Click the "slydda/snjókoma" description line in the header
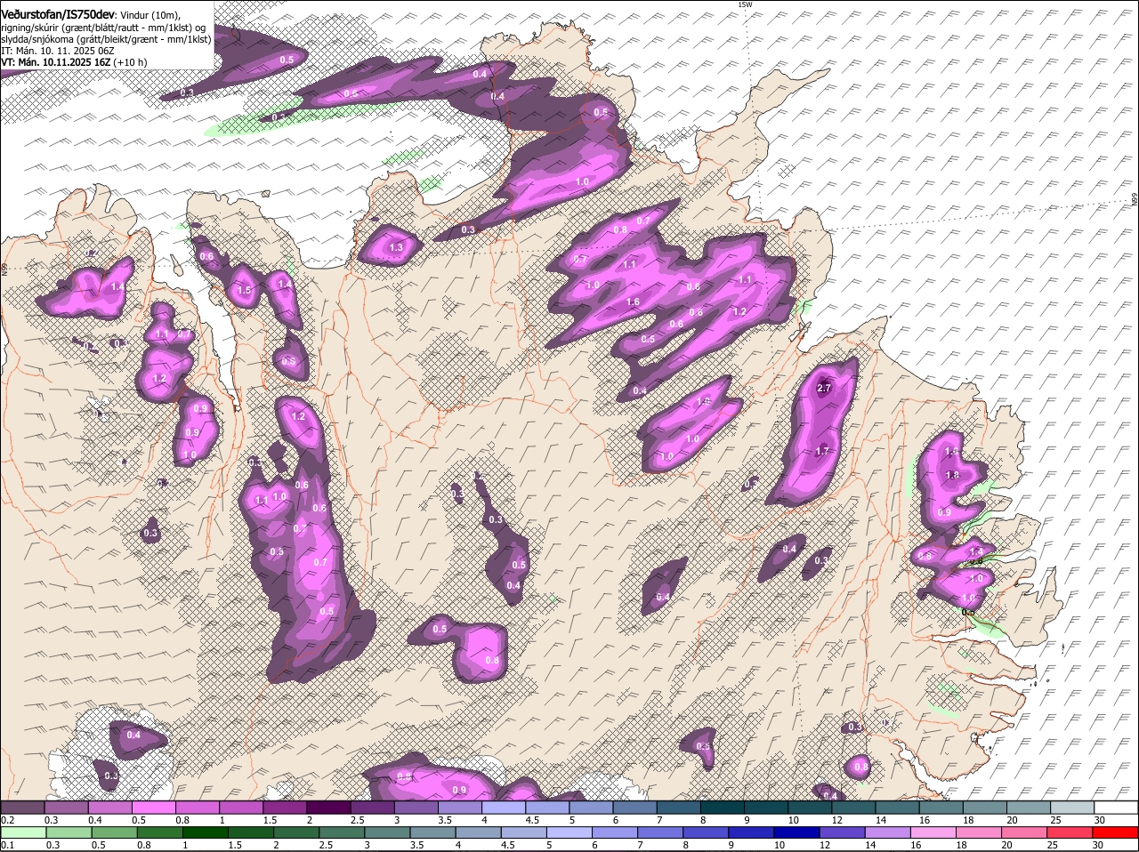The image size is (1139, 852). [106, 39]
